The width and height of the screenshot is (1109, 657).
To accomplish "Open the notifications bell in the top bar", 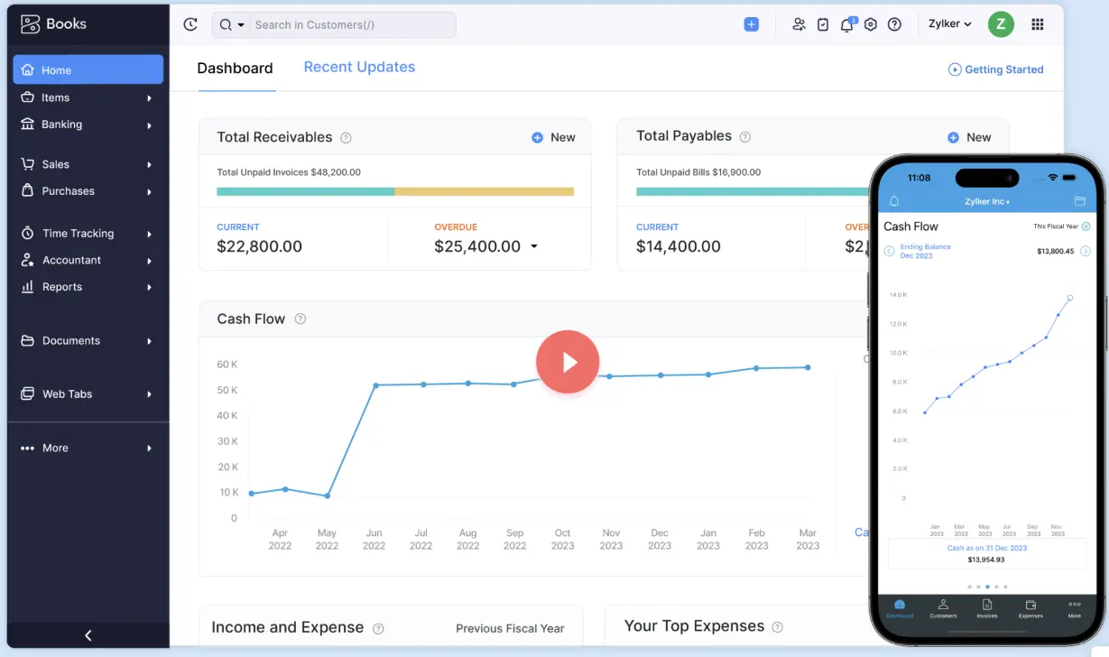I will (847, 24).
